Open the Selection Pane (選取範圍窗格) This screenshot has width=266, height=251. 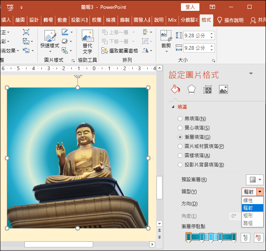click(120, 51)
